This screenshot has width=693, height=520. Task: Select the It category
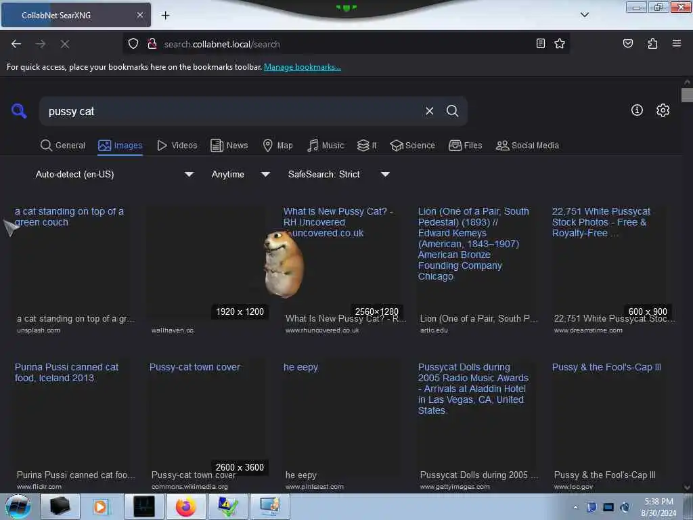pos(367,146)
